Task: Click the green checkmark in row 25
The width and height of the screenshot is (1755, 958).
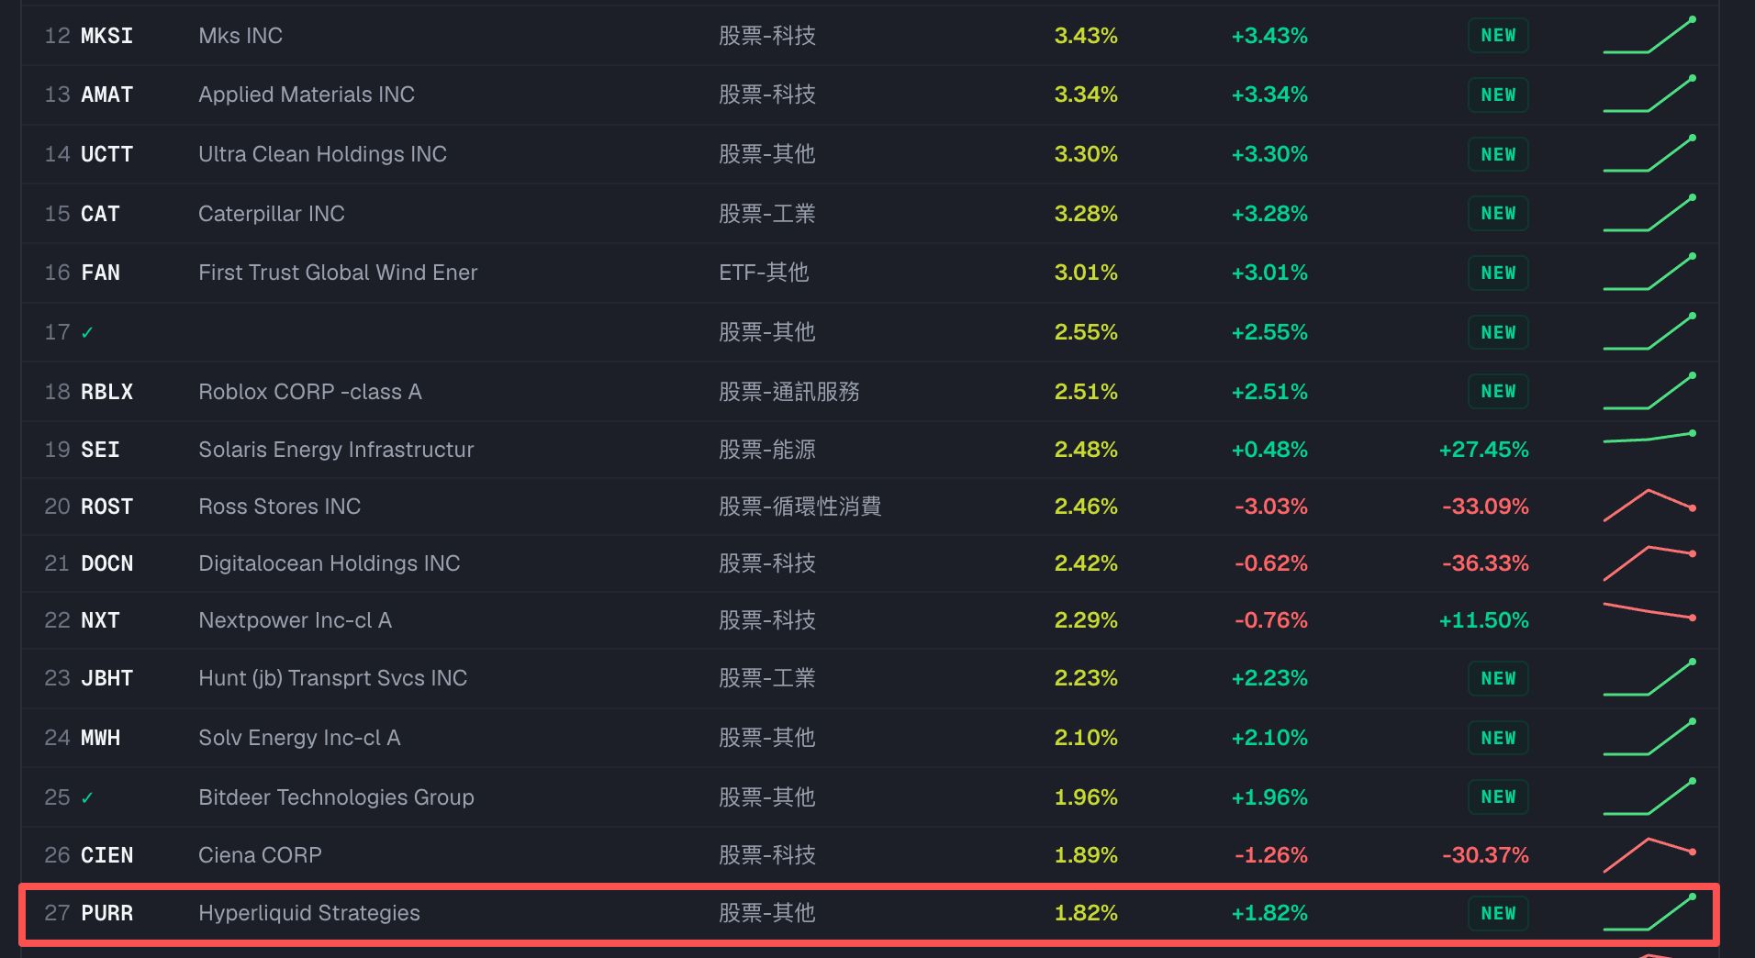Action: (x=87, y=797)
